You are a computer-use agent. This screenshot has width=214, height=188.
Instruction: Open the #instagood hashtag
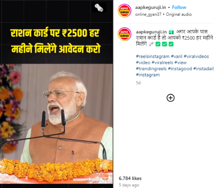(180, 69)
